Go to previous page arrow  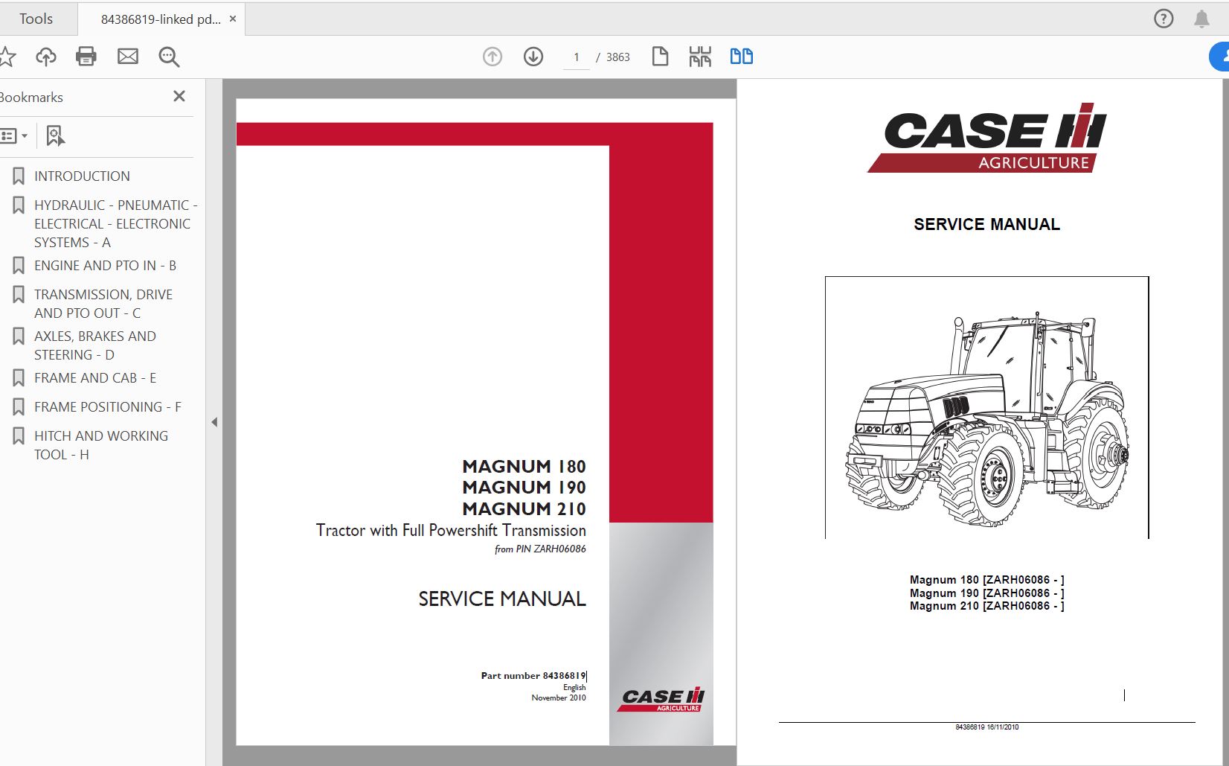point(492,57)
